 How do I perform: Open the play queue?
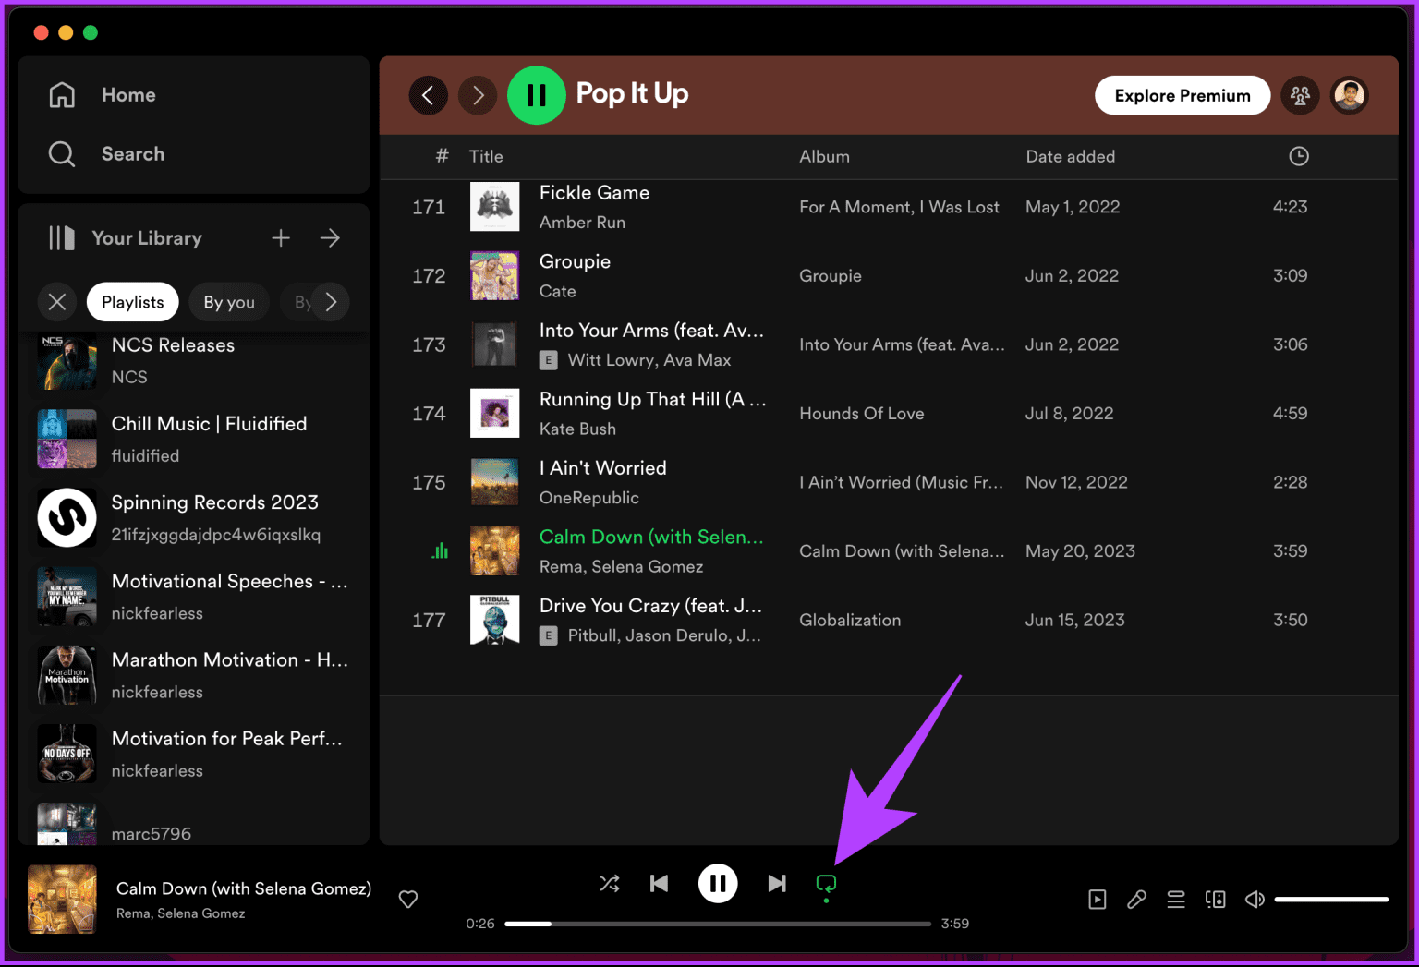point(1176,900)
